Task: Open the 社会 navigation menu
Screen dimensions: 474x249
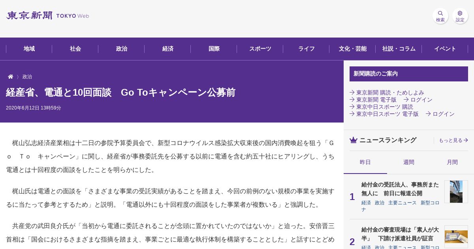Action: (75, 49)
